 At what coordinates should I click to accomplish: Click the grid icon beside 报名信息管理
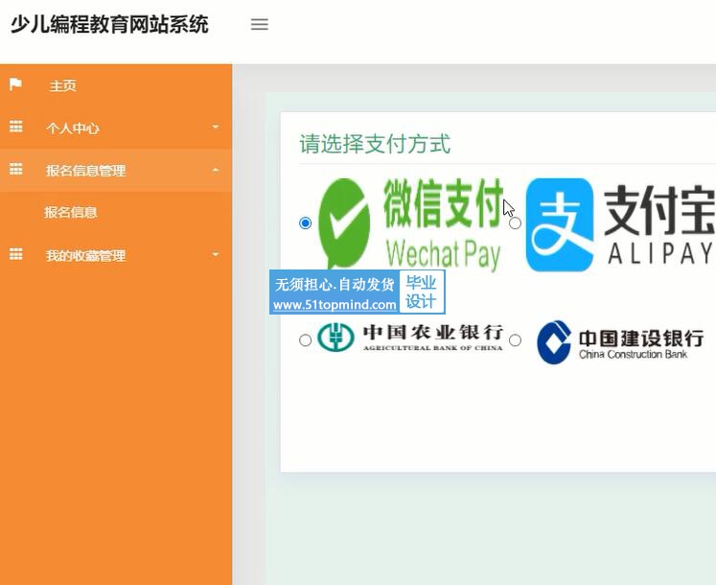[x=16, y=169]
